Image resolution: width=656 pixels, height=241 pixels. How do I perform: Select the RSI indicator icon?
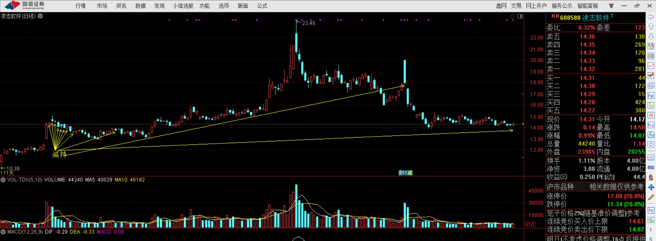[x=651, y=168]
